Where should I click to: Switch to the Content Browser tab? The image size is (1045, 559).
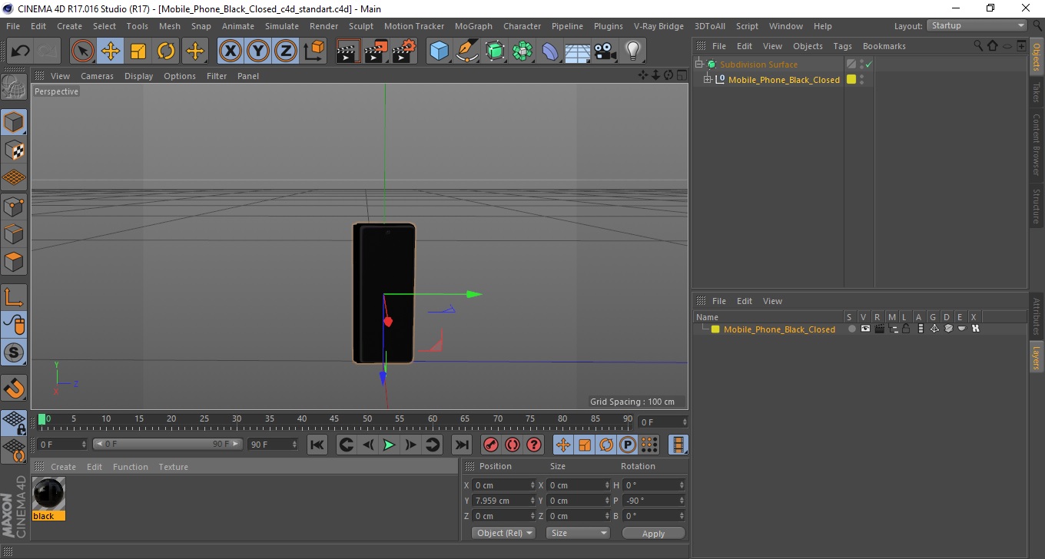[1036, 145]
